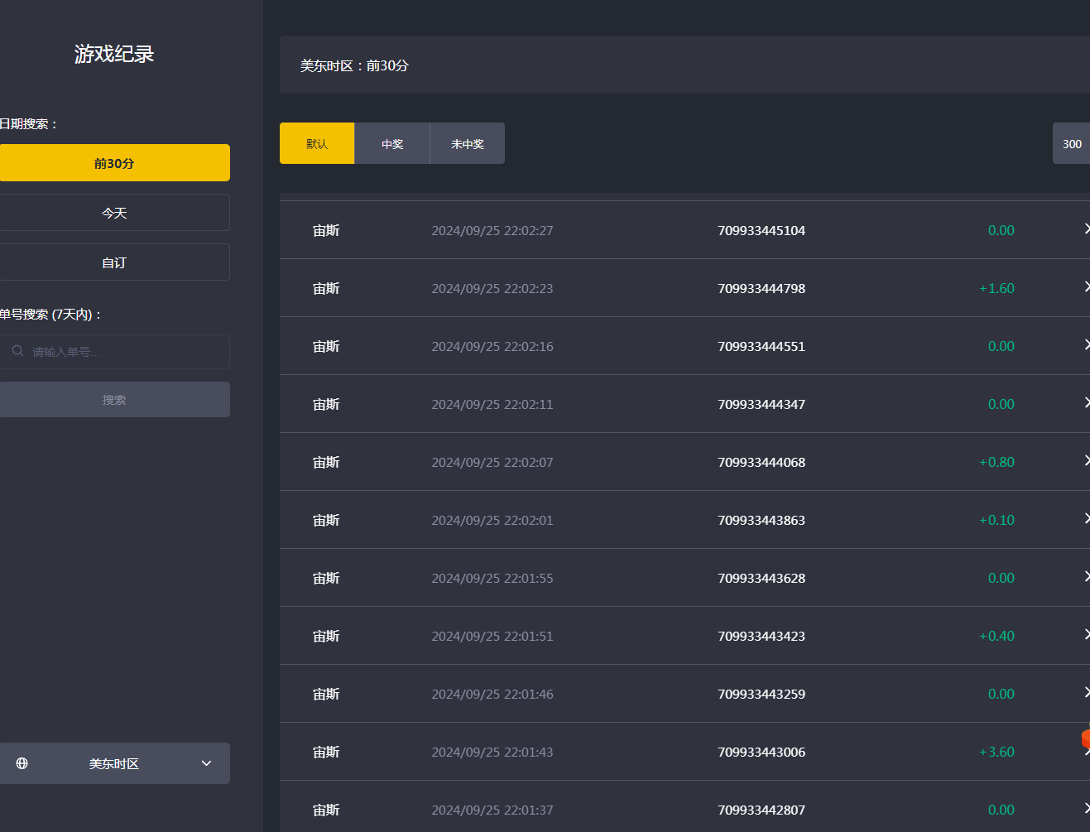Select the 自订 custom date filter
1090x832 pixels.
click(114, 262)
